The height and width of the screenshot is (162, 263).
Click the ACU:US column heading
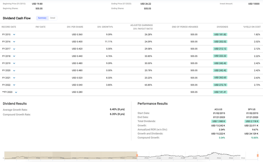[218, 109]
